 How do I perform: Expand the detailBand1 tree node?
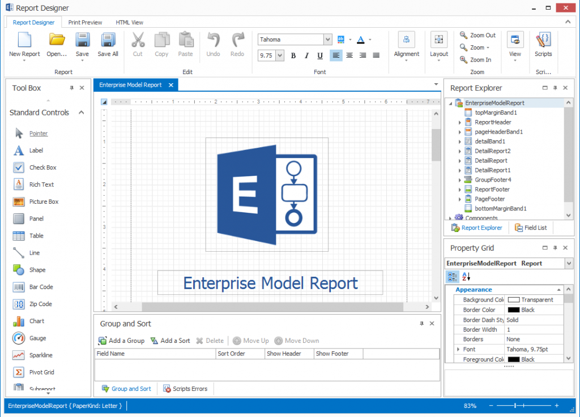tap(460, 141)
